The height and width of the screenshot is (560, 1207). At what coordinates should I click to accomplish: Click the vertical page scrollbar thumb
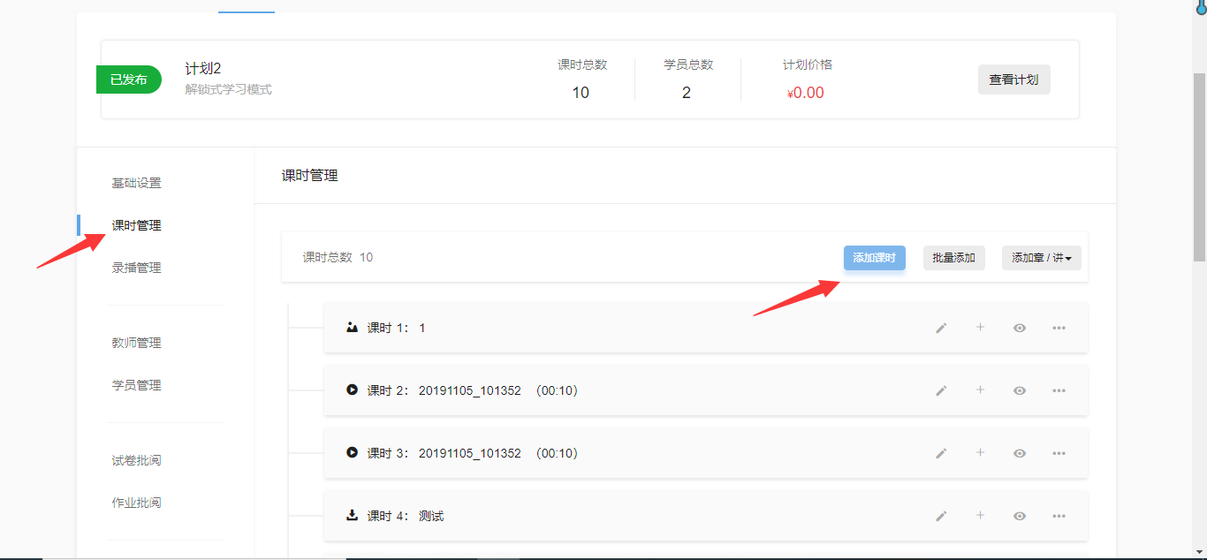coord(1199,168)
